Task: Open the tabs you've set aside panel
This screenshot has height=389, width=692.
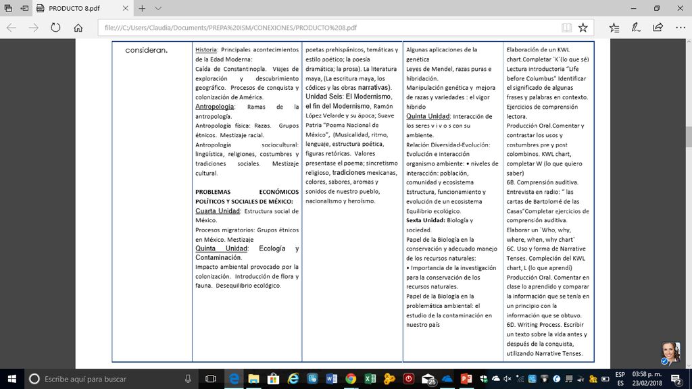Action: tap(8, 8)
